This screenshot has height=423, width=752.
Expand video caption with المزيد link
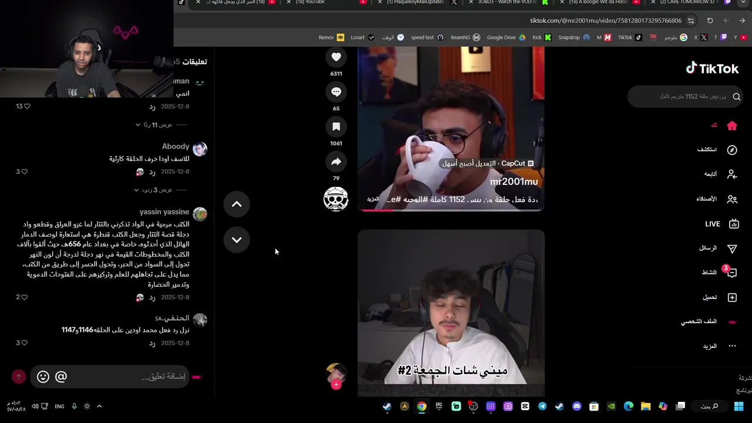pyautogui.click(x=373, y=199)
